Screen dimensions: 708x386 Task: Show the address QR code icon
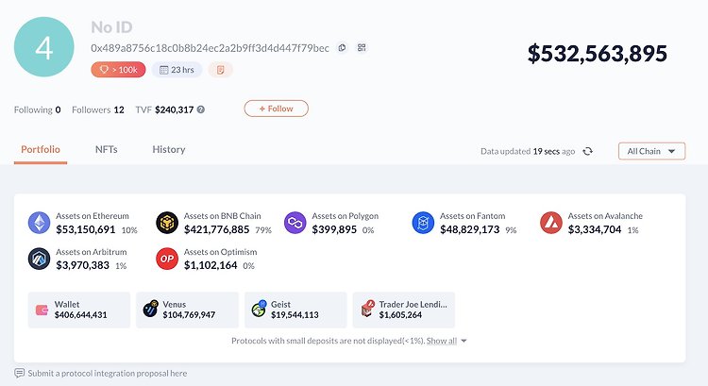(362, 47)
